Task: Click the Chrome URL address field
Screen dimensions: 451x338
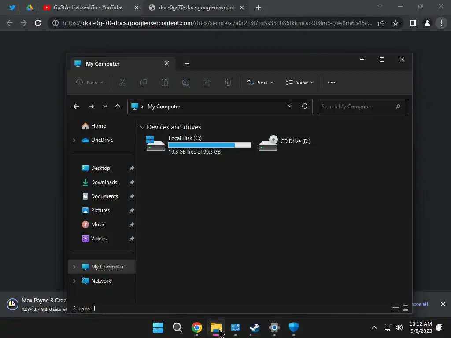Action: coord(217,23)
